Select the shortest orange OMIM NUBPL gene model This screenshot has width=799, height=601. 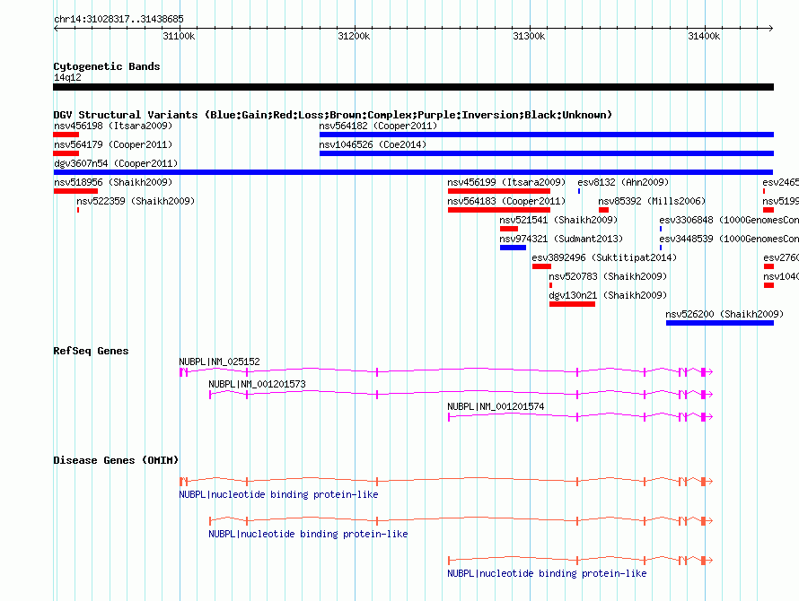point(580,561)
